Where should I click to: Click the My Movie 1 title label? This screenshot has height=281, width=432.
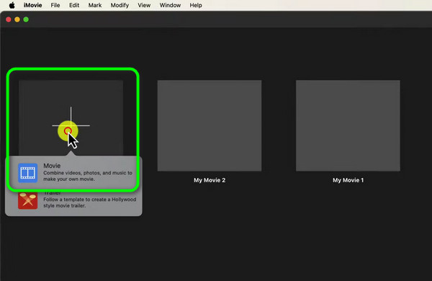[x=348, y=180]
